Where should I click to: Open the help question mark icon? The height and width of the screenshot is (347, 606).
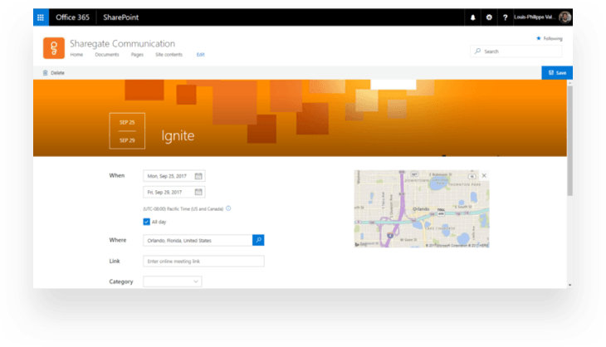(505, 17)
